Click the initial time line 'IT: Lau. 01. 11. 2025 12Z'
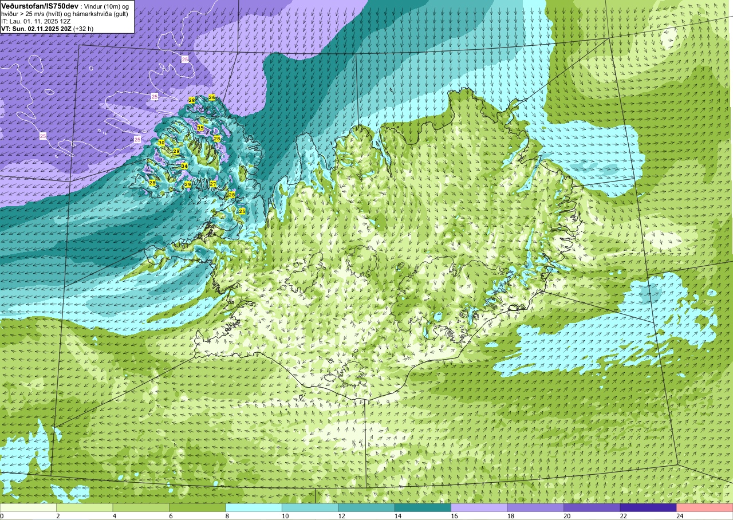Screen dimensions: 733x520 pyautogui.click(x=36, y=21)
